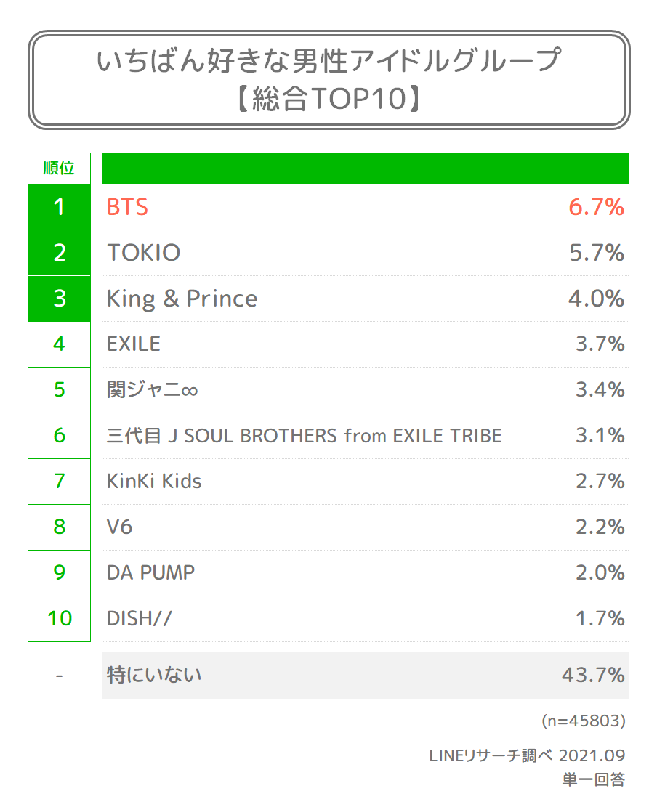Select the TOKIO entry in the ranking
Viewport: 657px width, 807px height.
(x=143, y=253)
